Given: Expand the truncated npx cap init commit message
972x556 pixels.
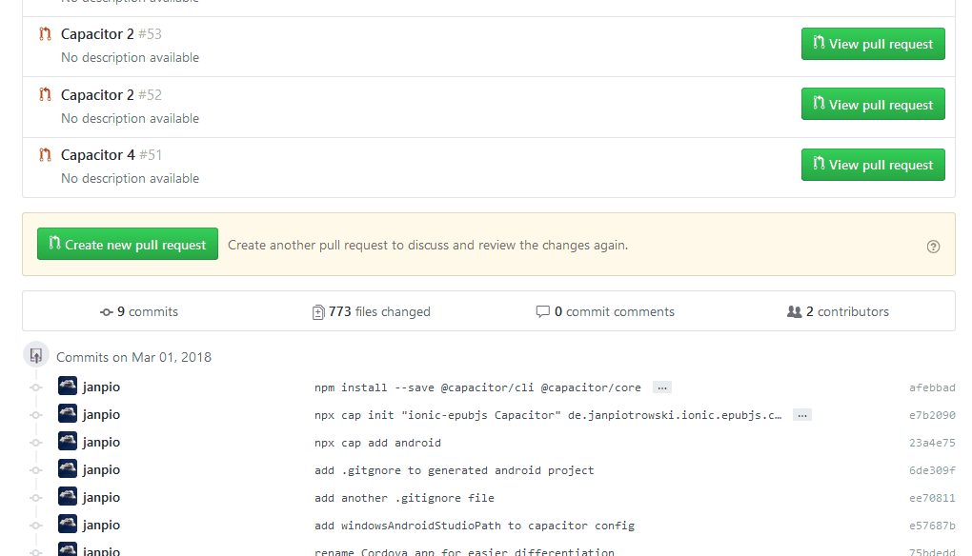Looking at the screenshot, I should 801,414.
